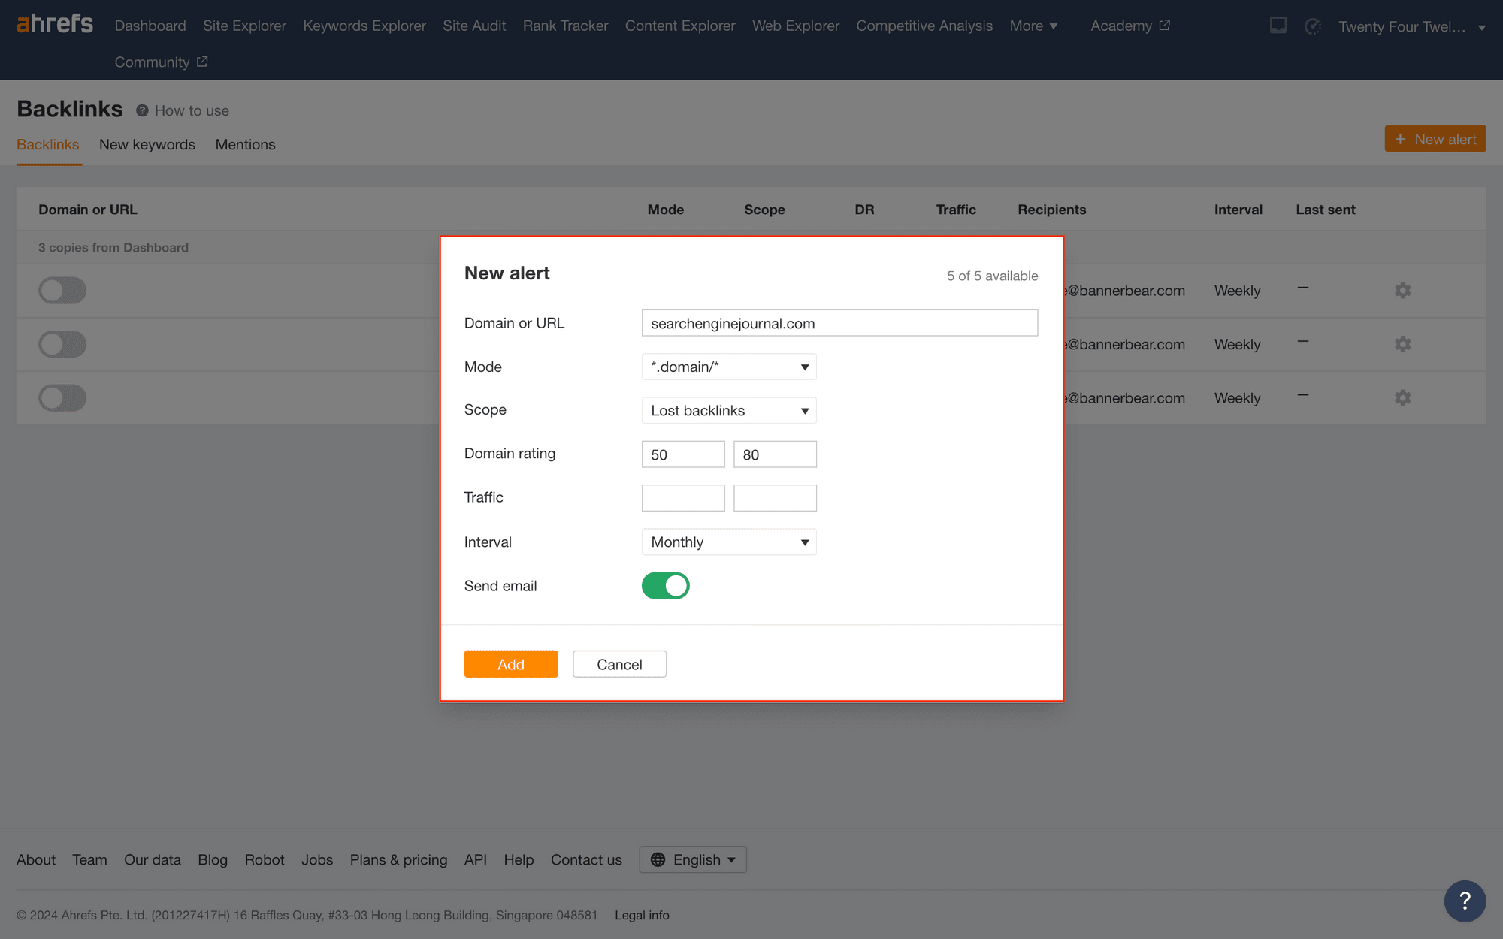Click external link icon beside Academy
1503x939 pixels.
1164,25
